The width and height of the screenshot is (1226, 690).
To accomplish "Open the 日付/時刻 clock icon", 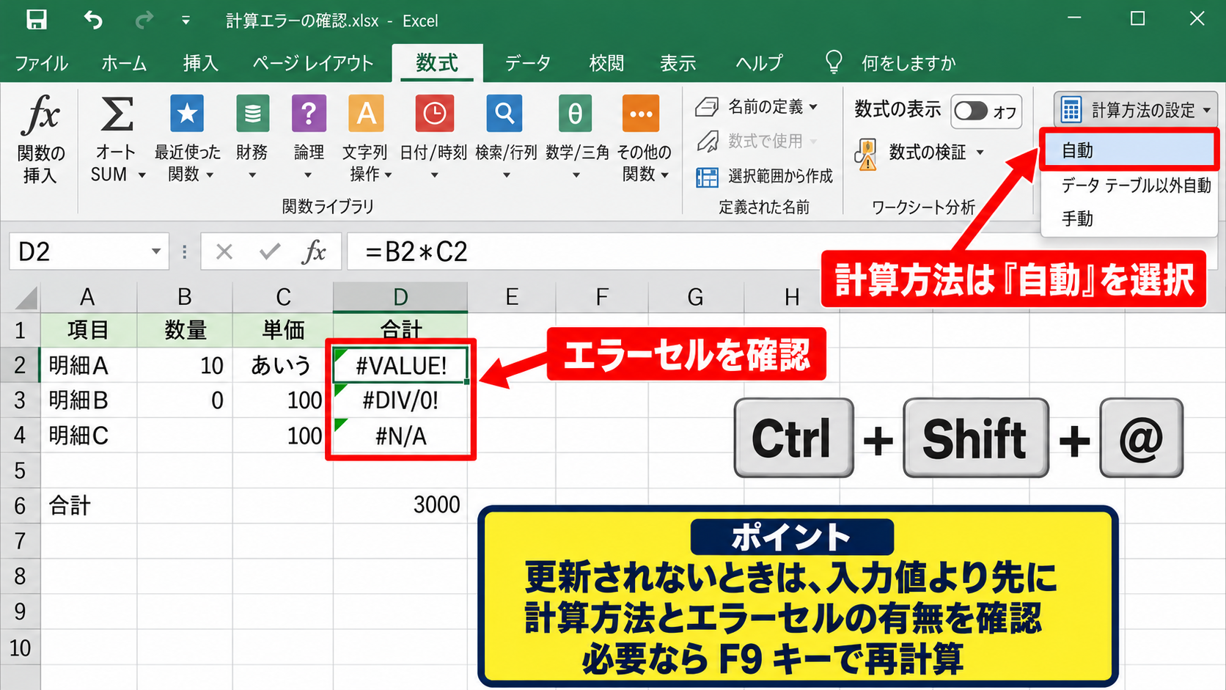I will (433, 114).
